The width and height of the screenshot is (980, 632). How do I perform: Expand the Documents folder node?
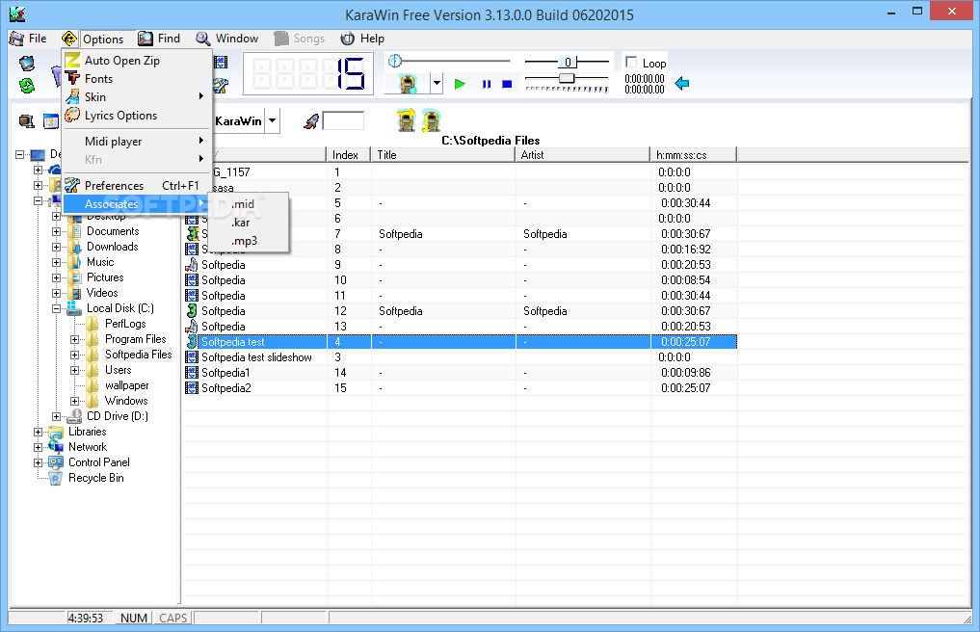(x=56, y=231)
